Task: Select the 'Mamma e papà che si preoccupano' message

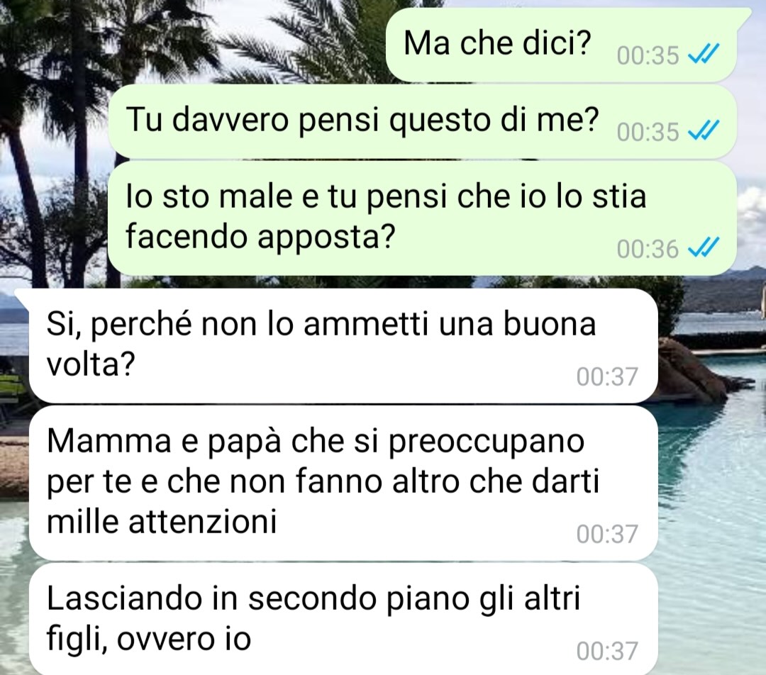Action: [343, 483]
